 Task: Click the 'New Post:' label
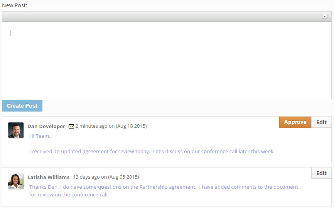(x=15, y=5)
